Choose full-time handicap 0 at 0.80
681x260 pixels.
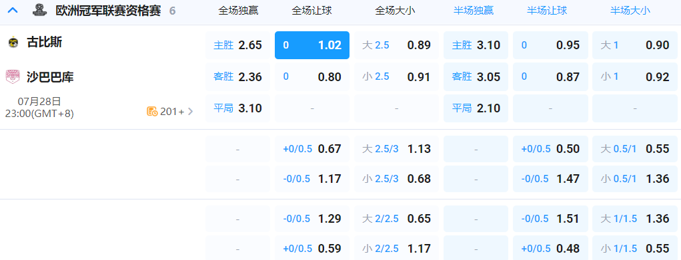tap(312, 76)
